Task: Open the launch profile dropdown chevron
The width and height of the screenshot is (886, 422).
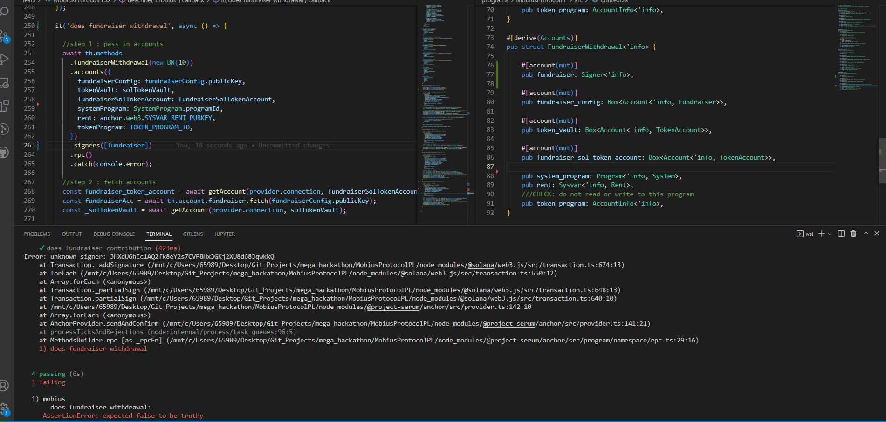Action: coord(830,234)
